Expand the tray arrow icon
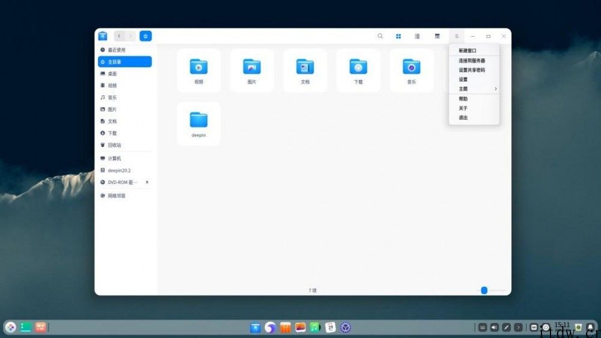The height and width of the screenshot is (338, 601). pos(518,328)
